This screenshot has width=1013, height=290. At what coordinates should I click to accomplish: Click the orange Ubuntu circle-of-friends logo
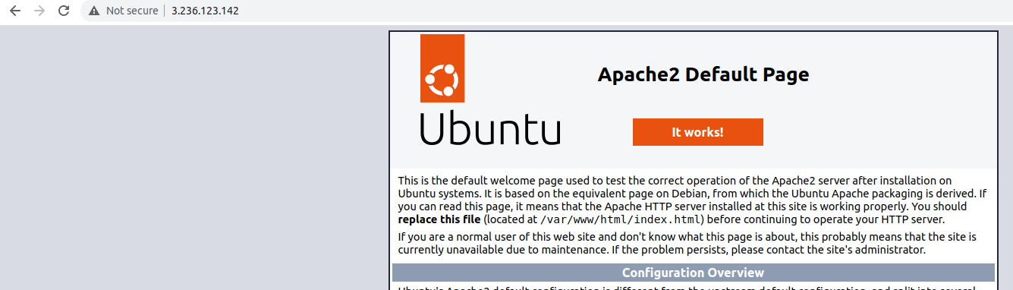coord(442,68)
